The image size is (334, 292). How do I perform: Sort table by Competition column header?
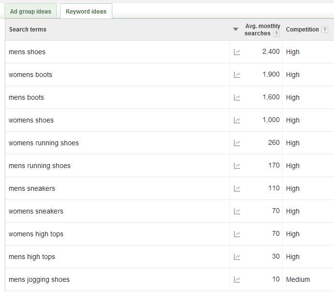pos(302,30)
